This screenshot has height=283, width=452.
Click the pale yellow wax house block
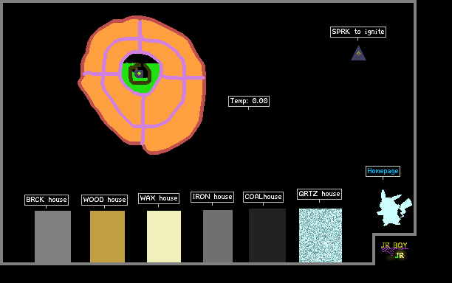coord(164,237)
